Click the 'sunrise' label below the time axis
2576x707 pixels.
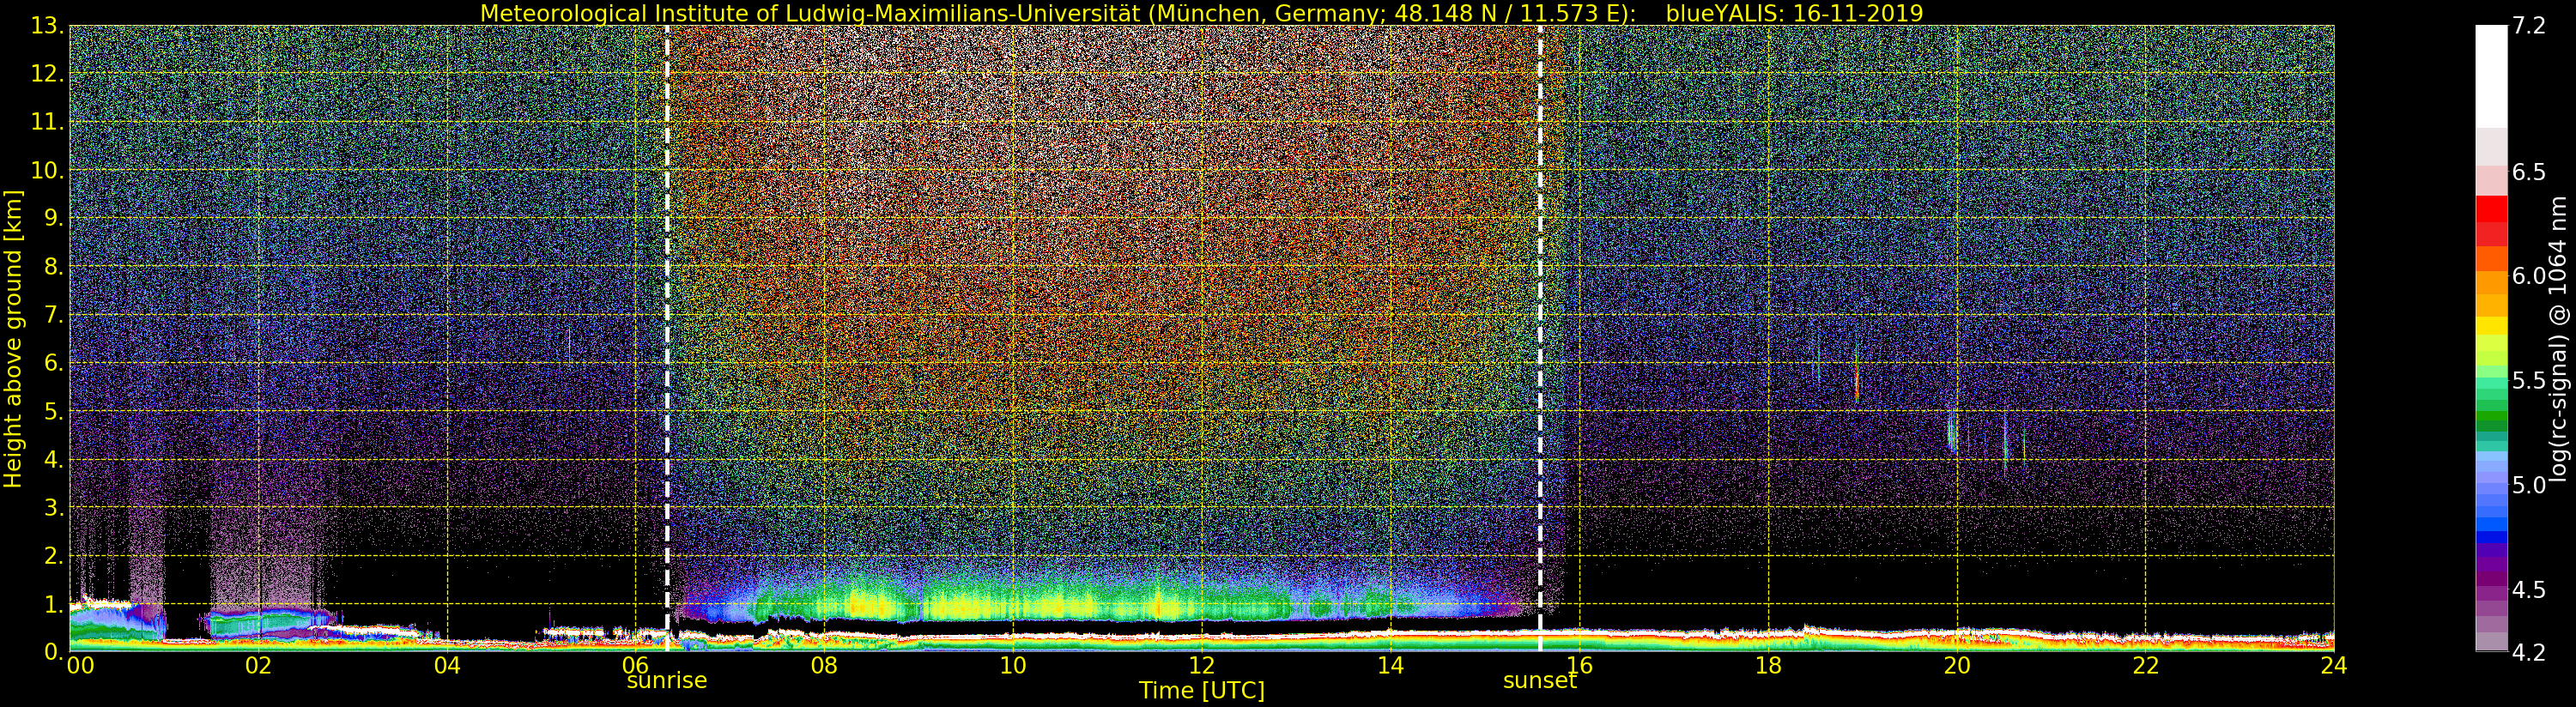pos(667,681)
